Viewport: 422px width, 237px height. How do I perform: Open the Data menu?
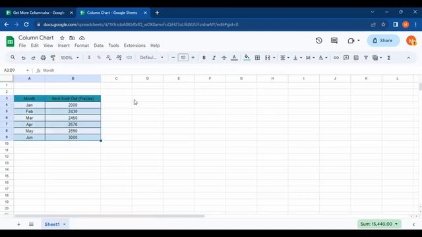[98, 45]
